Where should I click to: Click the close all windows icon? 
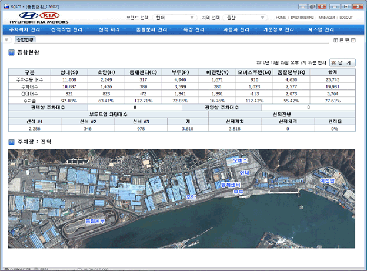click(353, 40)
